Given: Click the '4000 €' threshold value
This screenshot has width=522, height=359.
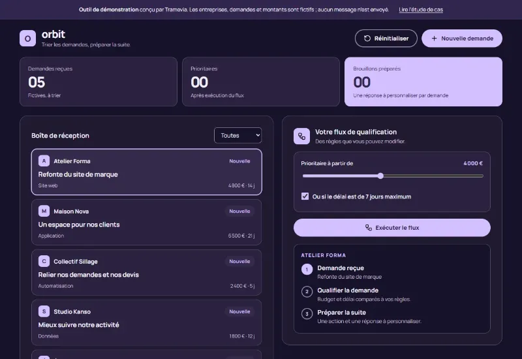Looking at the screenshot, I should [473, 163].
